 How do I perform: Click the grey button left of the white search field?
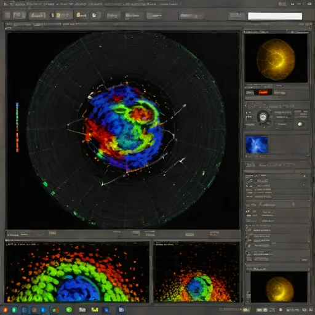pyautogui.click(x=237, y=15)
